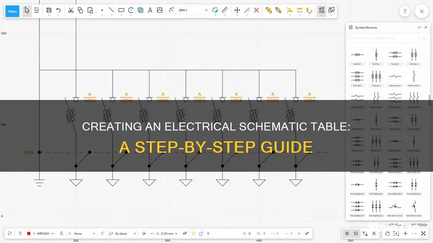The width and height of the screenshot is (433, 243).
Task: Select the Arc drawing tool
Action: point(131,11)
